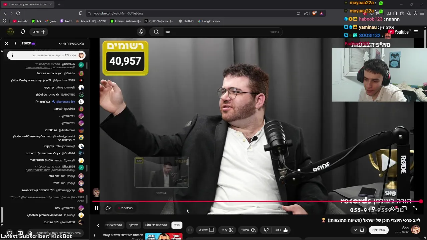Viewport: 427px width, 240px height.
Task: Open the recommended video thumbnail
Action: coord(163,236)
